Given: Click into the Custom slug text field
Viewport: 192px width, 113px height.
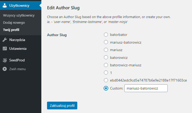Looking at the screenshot, I should (x=146, y=88).
